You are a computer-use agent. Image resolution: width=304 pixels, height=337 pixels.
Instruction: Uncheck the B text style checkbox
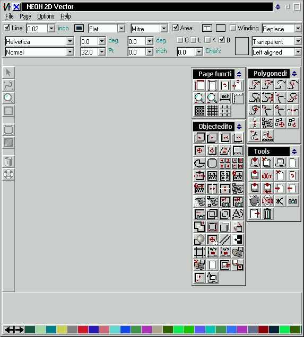[222, 40]
